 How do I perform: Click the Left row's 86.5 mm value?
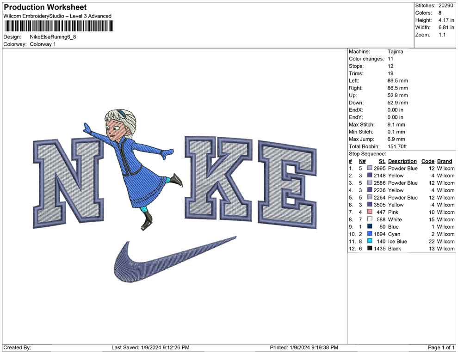[x=398, y=81]
